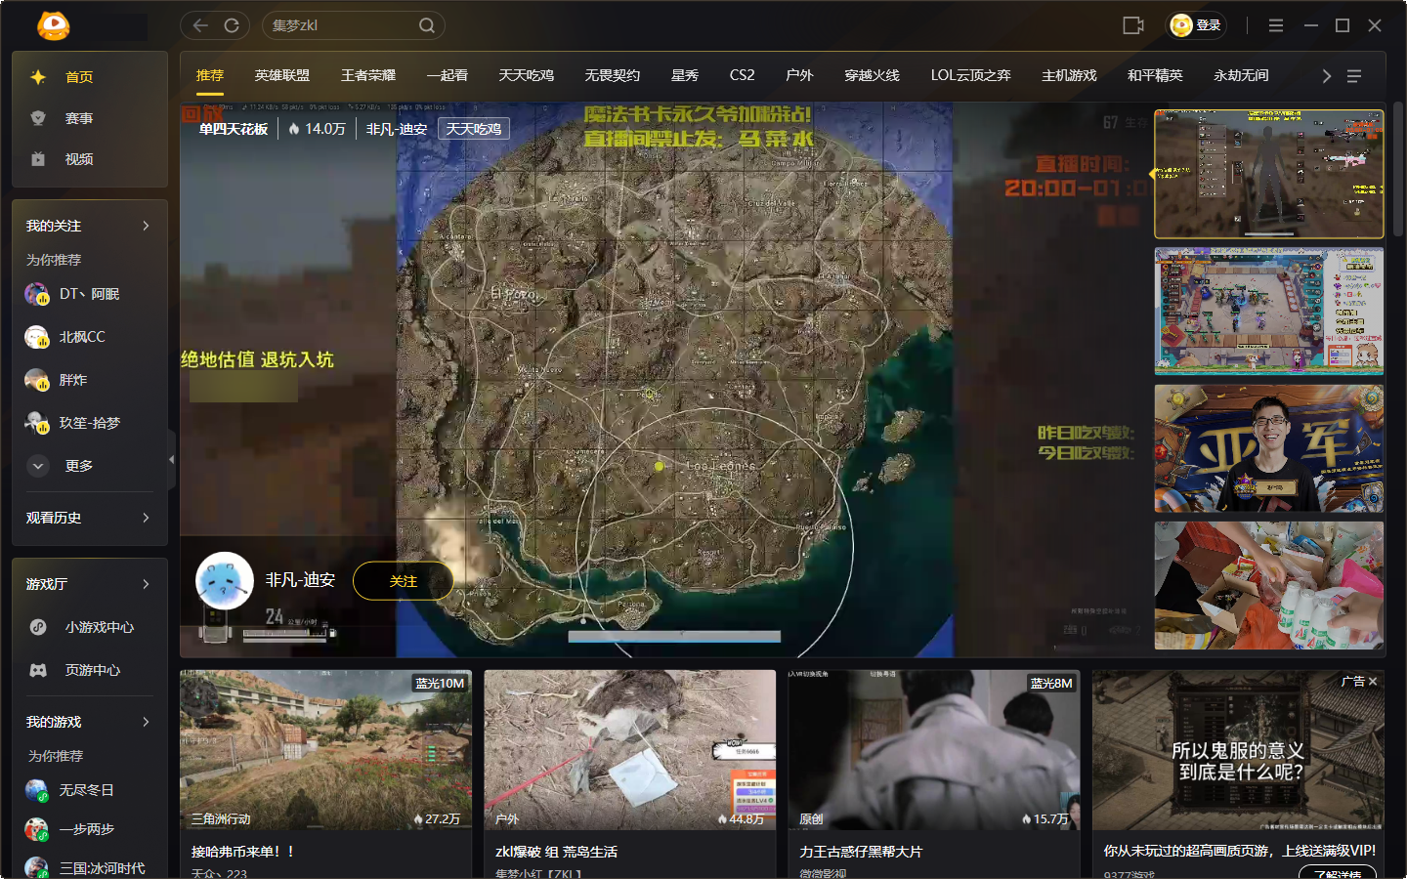This screenshot has height=879, width=1407.
Task: Click the search magnifier in the search bar
Action: click(427, 25)
